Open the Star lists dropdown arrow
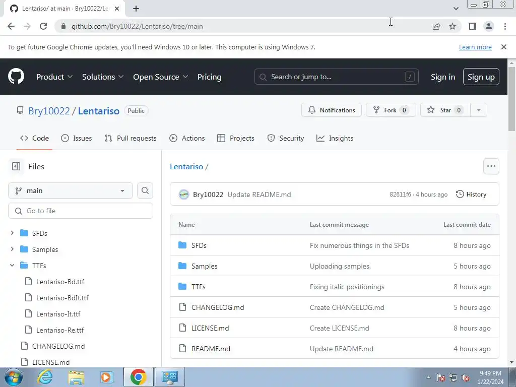Viewport: 516px width, 387px height. click(479, 110)
